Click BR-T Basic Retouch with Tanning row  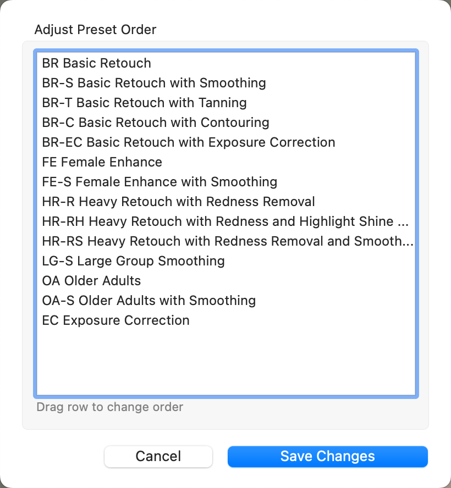tap(144, 103)
